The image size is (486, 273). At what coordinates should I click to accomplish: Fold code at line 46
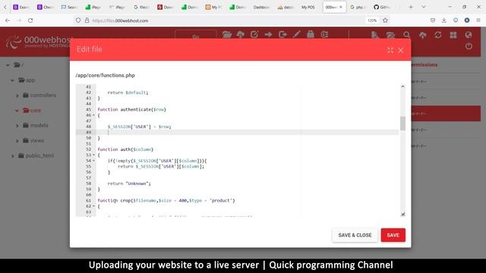click(x=93, y=115)
